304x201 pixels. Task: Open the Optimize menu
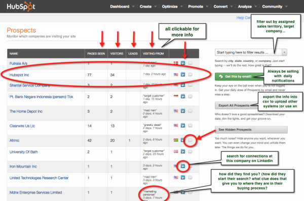(170, 7)
